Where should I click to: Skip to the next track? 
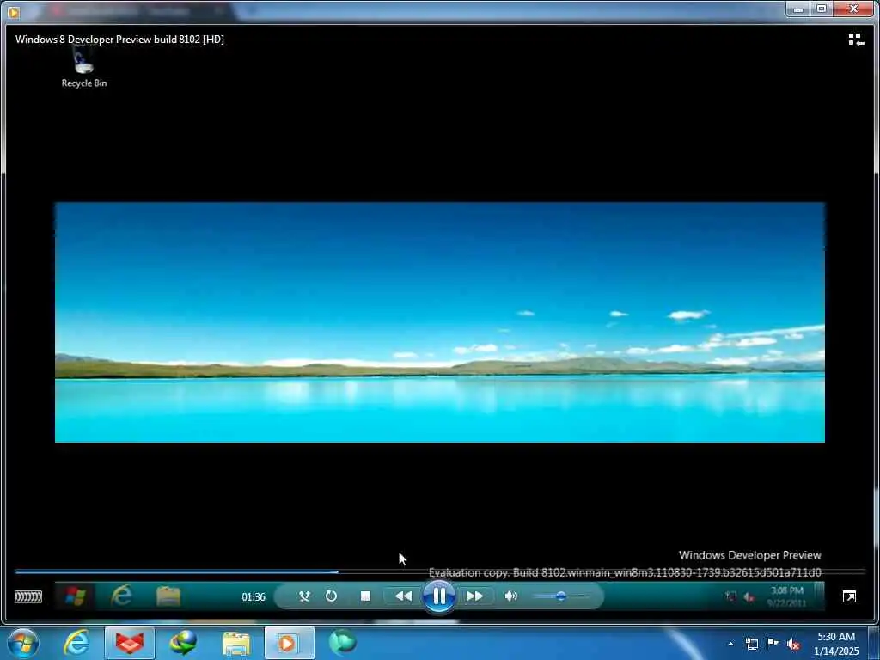tap(474, 596)
